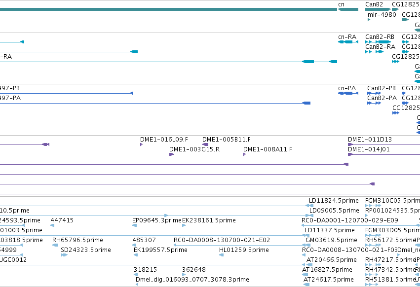The height and width of the screenshot is (287, 420).
Task: Open EST HL01259.5prime
Action: [244, 251]
